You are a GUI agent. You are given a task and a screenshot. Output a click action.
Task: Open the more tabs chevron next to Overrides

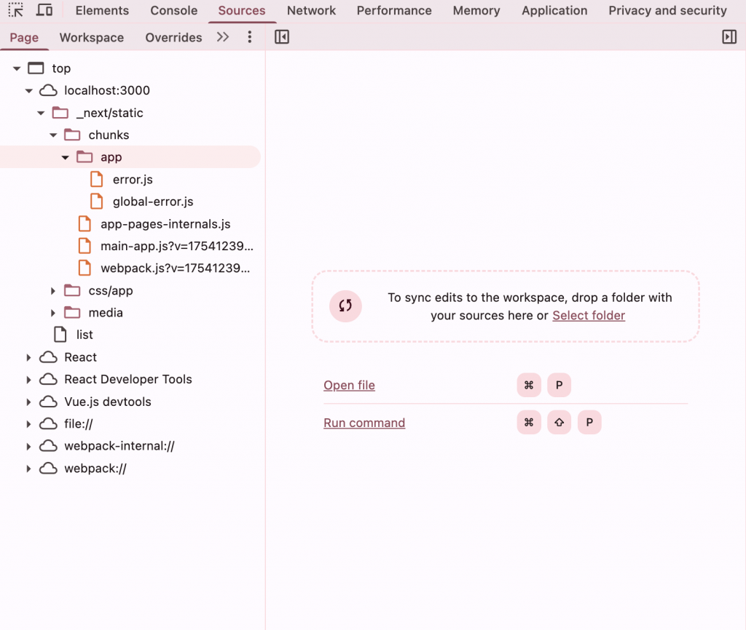[223, 37]
